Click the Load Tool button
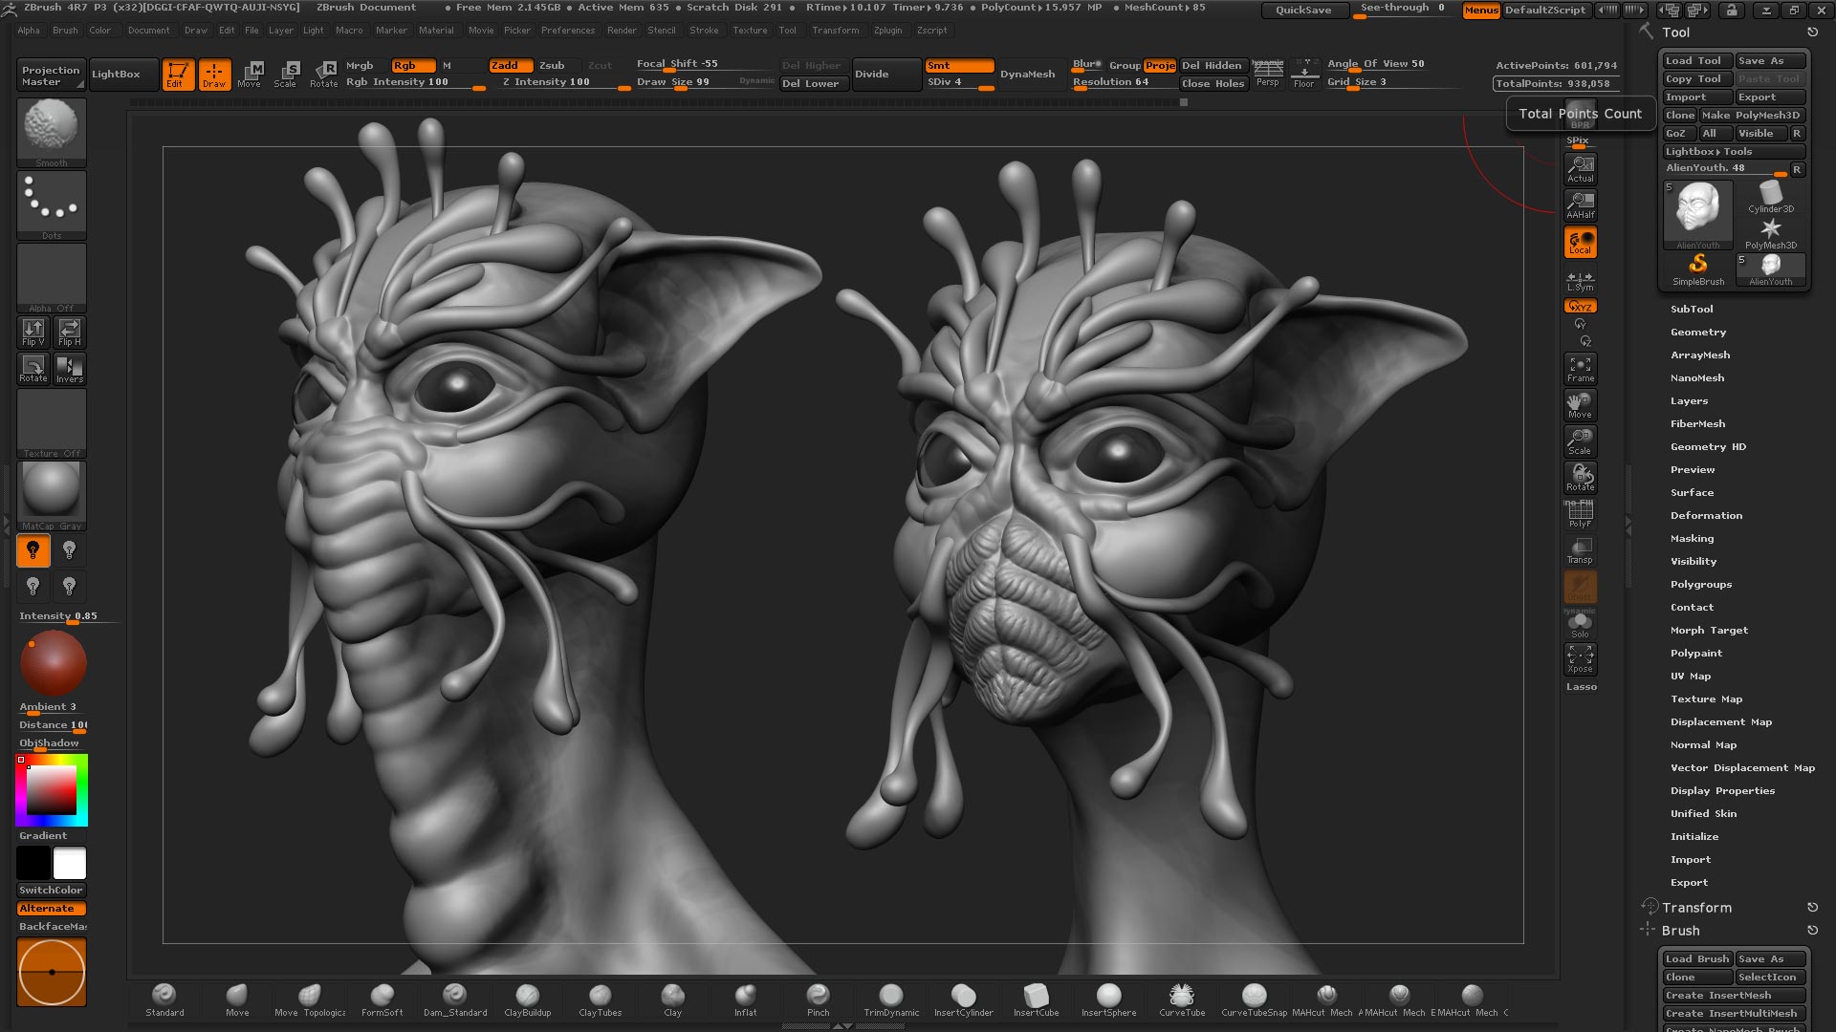This screenshot has width=1836, height=1032. click(1697, 60)
